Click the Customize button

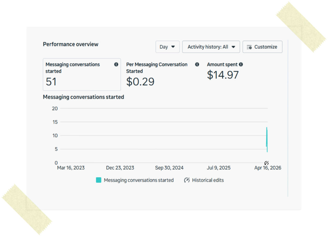point(262,47)
